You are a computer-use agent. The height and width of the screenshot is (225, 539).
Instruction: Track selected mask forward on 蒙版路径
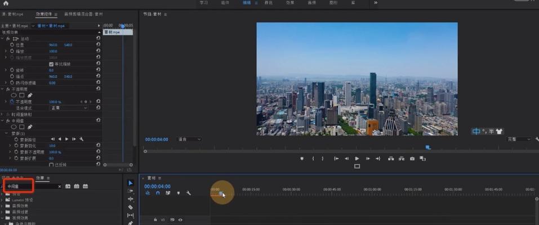(67, 139)
